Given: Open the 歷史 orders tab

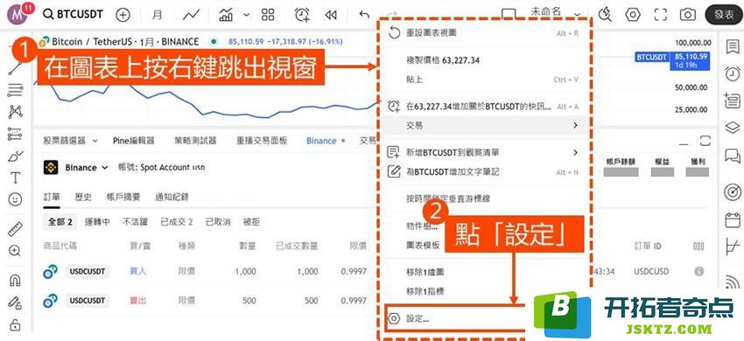Looking at the screenshot, I should pos(83,197).
